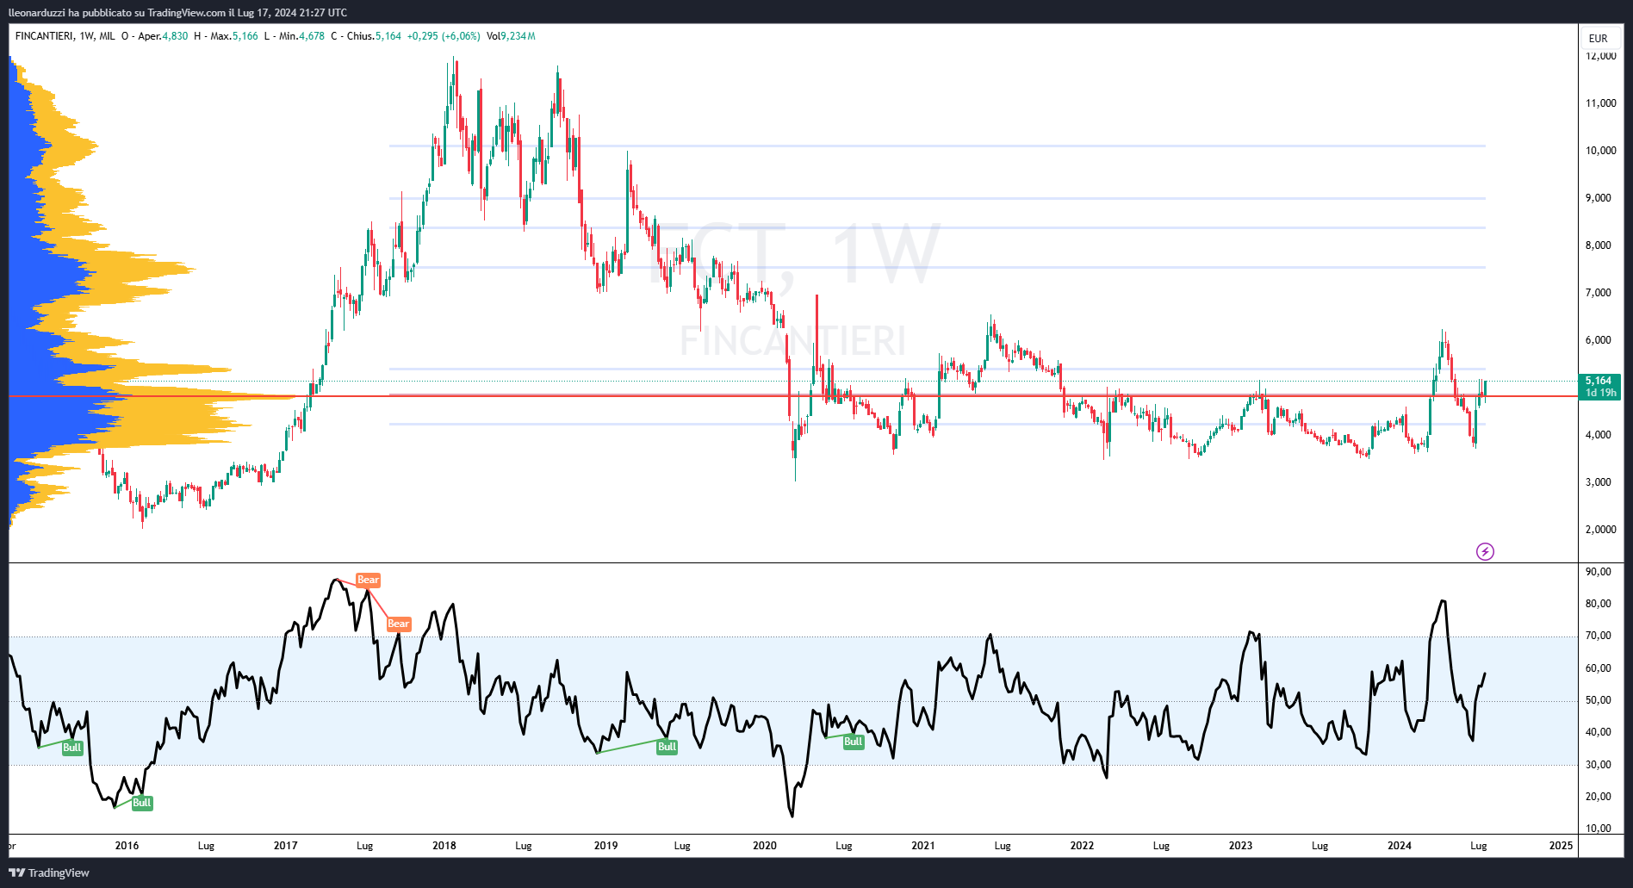Click the leftmost Bull label on the RSI pane

pyautogui.click(x=72, y=748)
